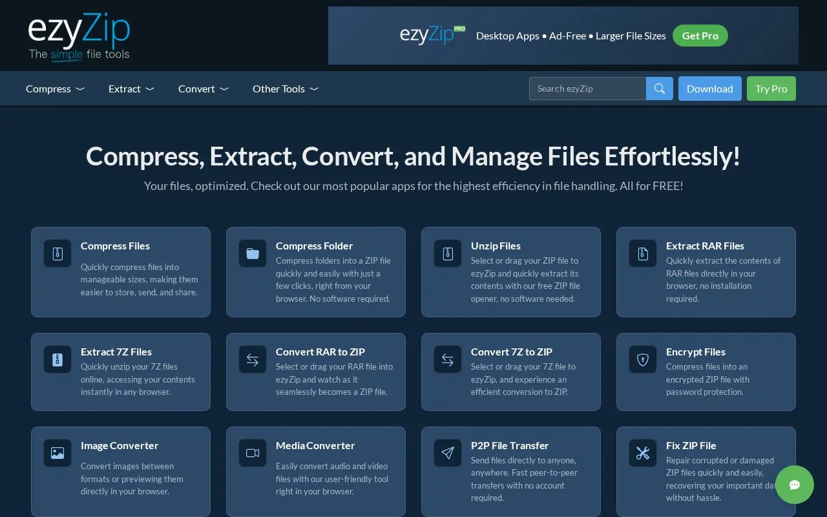Image resolution: width=827 pixels, height=517 pixels.
Task: Expand the Other Tools menu chevron
Action: 314,89
